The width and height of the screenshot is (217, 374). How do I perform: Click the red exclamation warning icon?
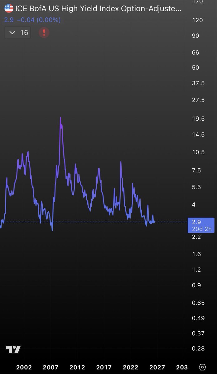tap(44, 32)
